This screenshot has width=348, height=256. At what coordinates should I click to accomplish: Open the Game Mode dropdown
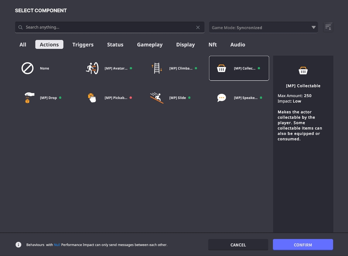point(263,27)
